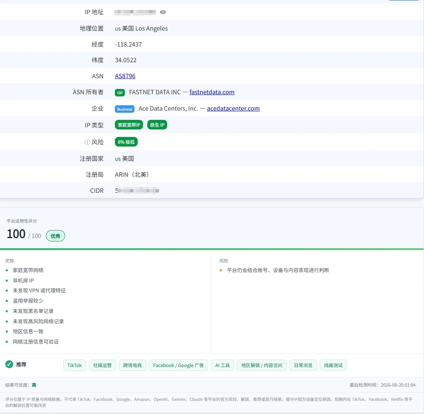
Task: Click advantage item '未发现高风险网络记录'
Action: click(x=38, y=321)
